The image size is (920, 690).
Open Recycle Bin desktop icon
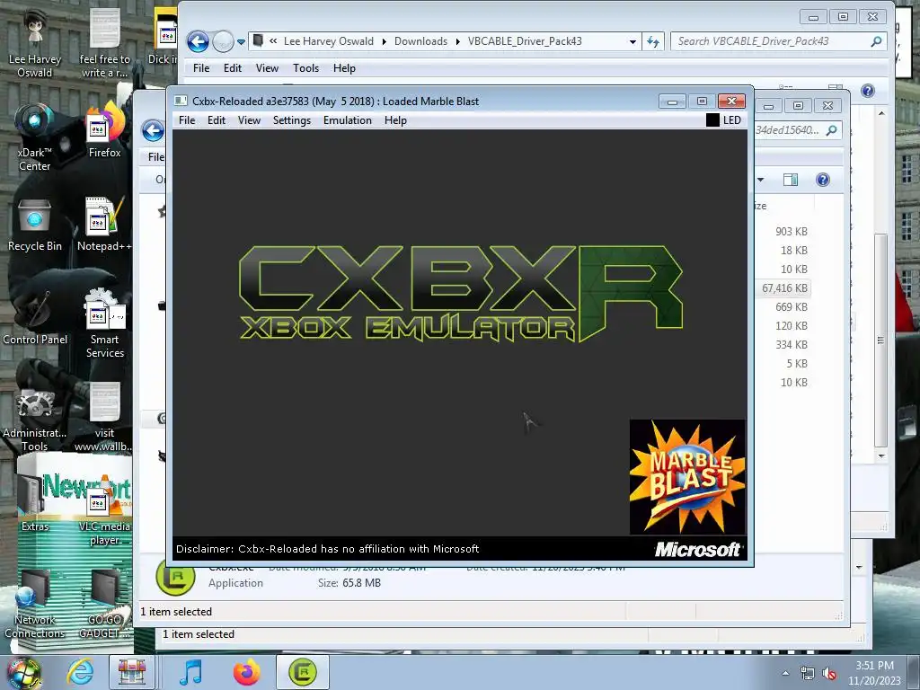35,226
